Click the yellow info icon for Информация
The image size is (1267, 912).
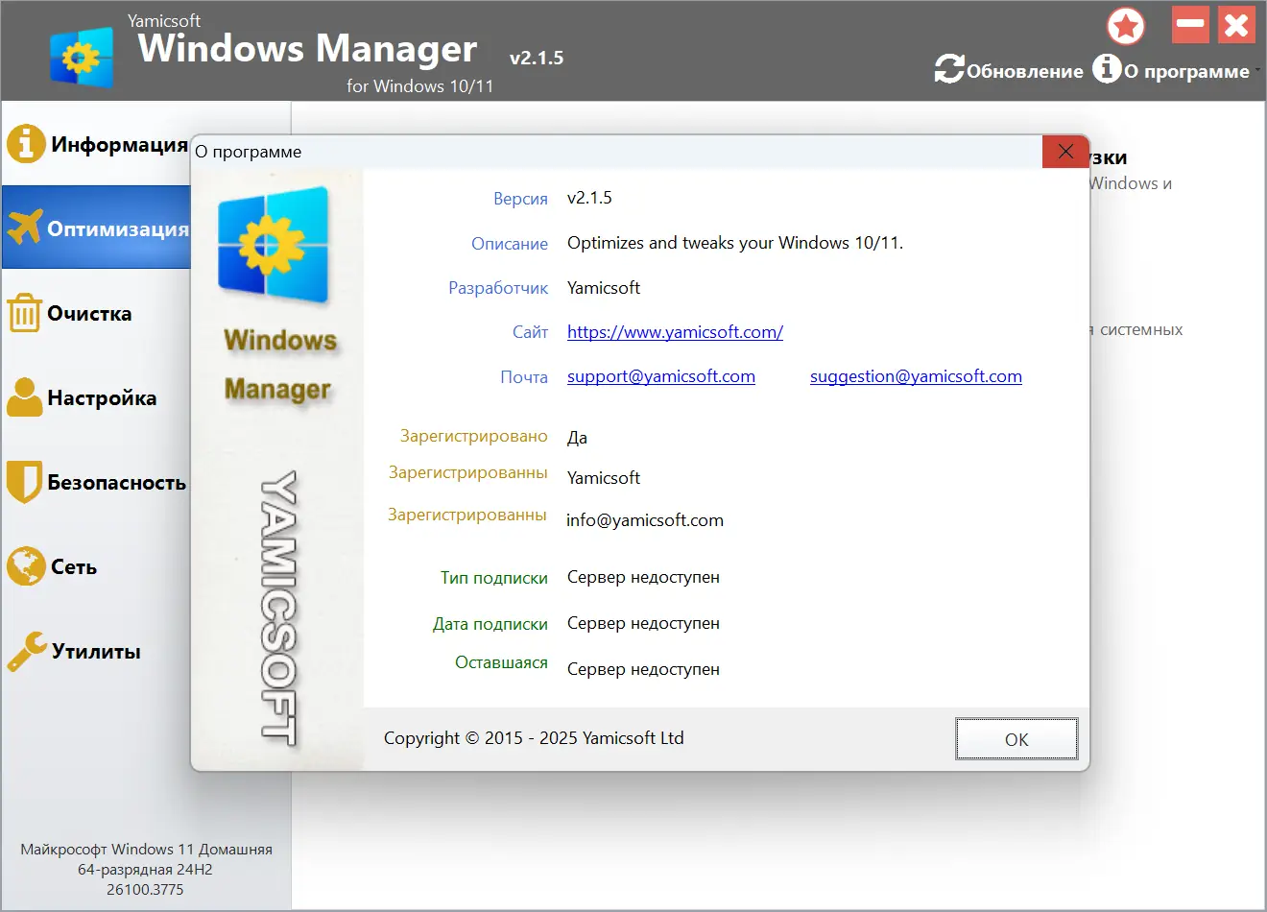pyautogui.click(x=26, y=144)
